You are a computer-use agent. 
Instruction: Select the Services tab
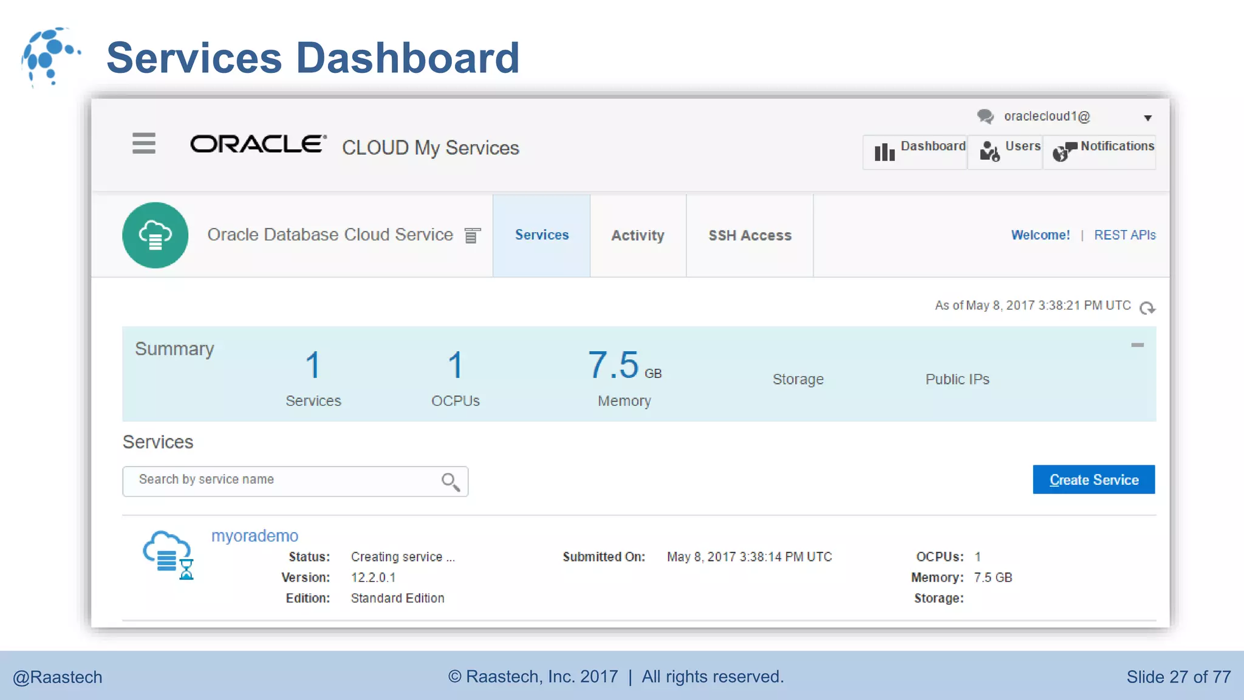pyautogui.click(x=542, y=236)
